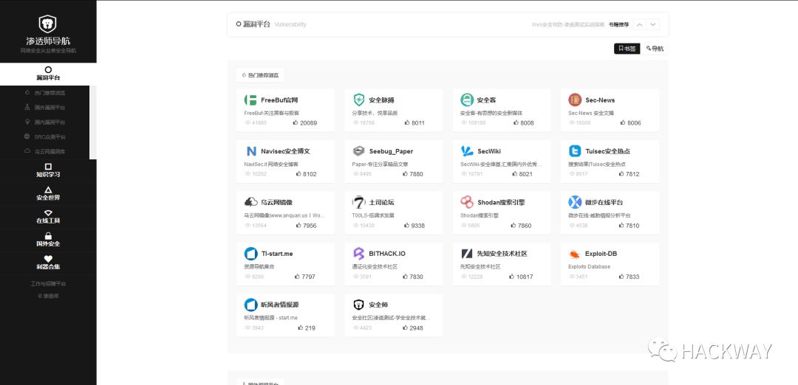Open the 安全脉搏 shield icon
This screenshot has height=385, width=798.
coord(359,100)
